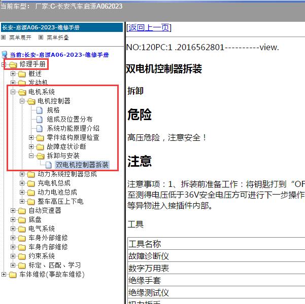Click the 车身内部维修 folder icon

(x=22, y=247)
